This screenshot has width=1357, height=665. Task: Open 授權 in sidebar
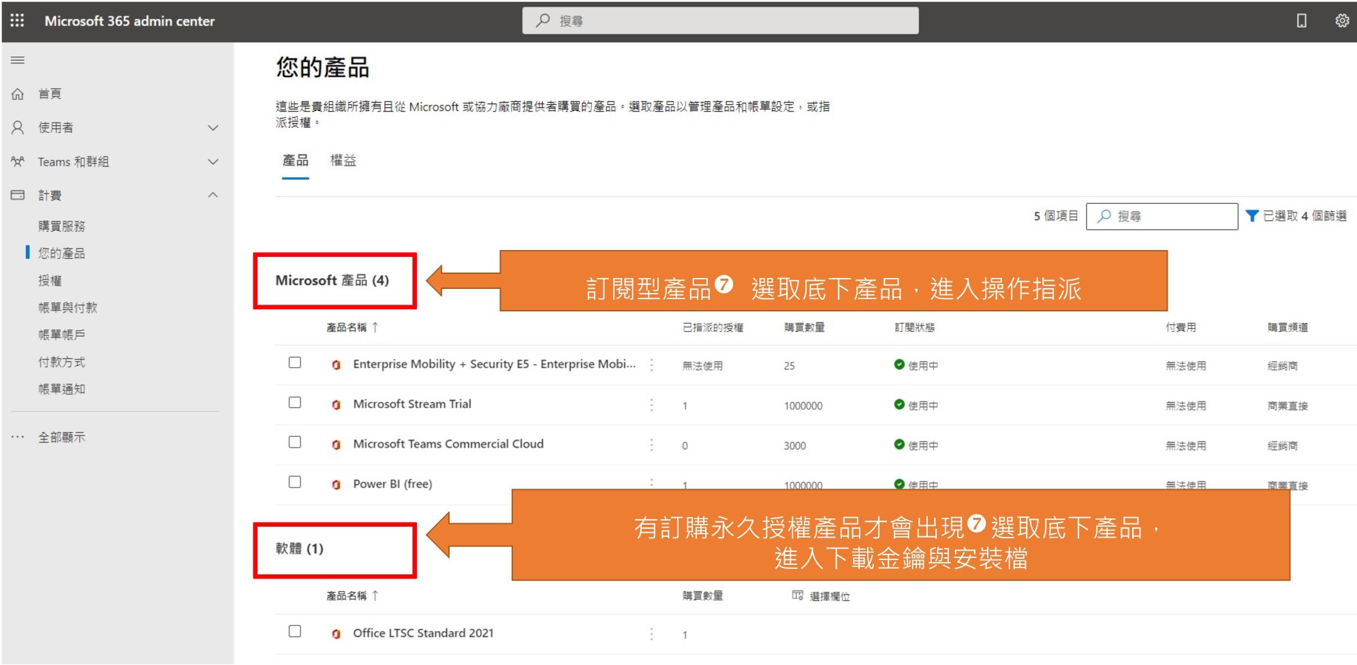point(50,281)
